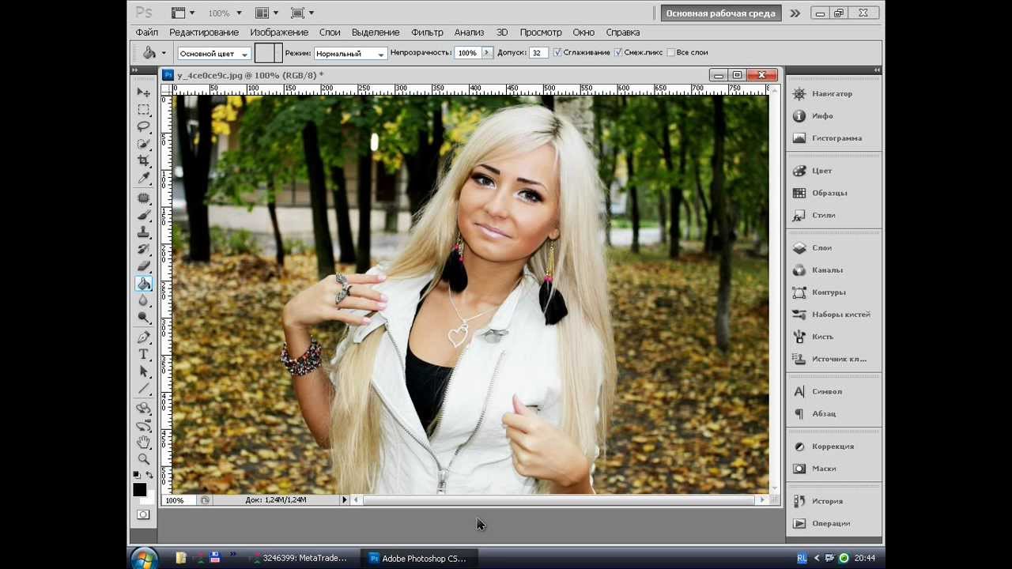Open the Коррекция panel
This screenshot has width=1012, height=569.
coord(833,447)
